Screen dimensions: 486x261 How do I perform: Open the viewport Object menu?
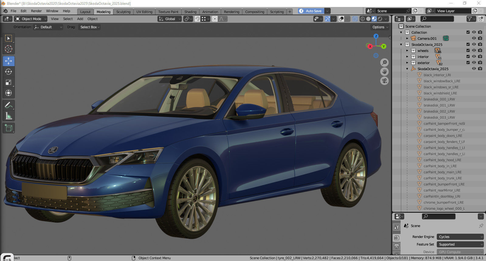point(92,19)
